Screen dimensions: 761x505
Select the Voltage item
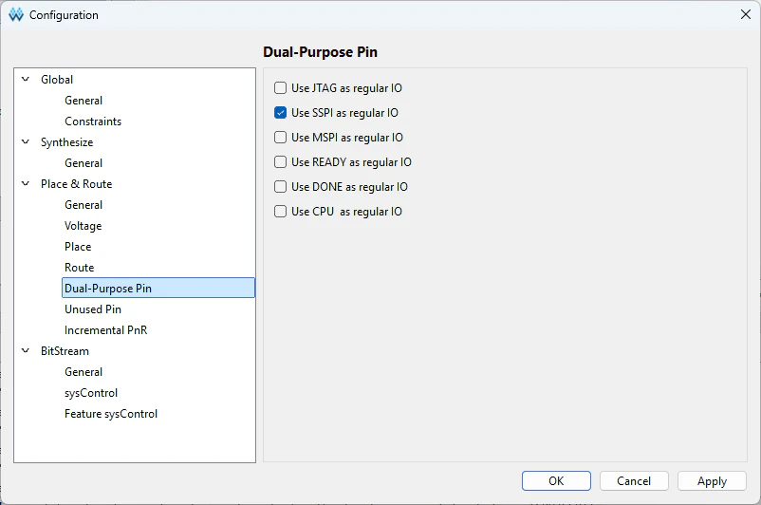point(83,226)
